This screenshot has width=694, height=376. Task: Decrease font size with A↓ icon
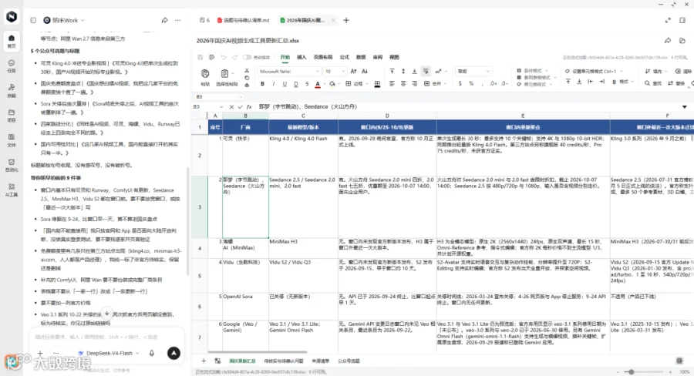point(365,71)
